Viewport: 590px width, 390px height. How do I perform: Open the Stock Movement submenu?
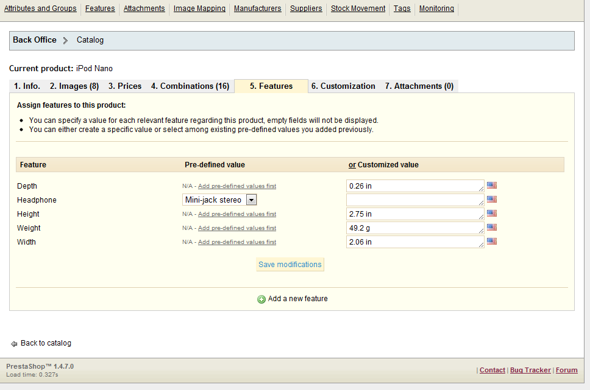point(358,9)
